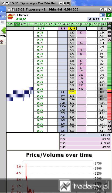Click the 0,5 stake input field
Screen dimensions: 112x193
(102, 15)
